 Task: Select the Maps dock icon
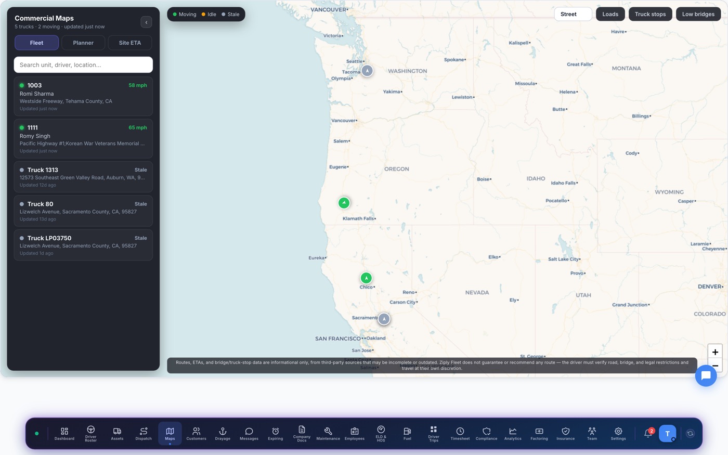click(170, 434)
